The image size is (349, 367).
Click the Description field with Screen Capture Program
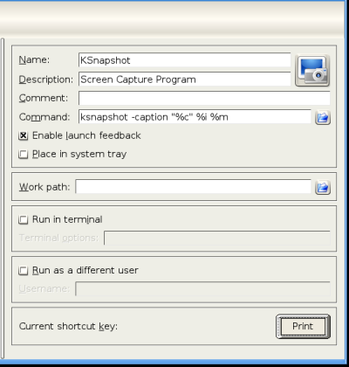(x=184, y=80)
